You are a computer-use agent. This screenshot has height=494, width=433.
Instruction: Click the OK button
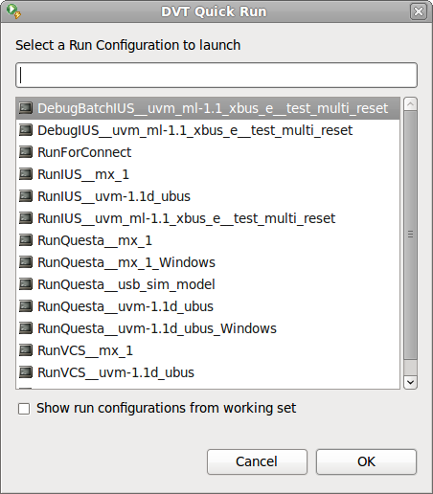click(x=366, y=461)
